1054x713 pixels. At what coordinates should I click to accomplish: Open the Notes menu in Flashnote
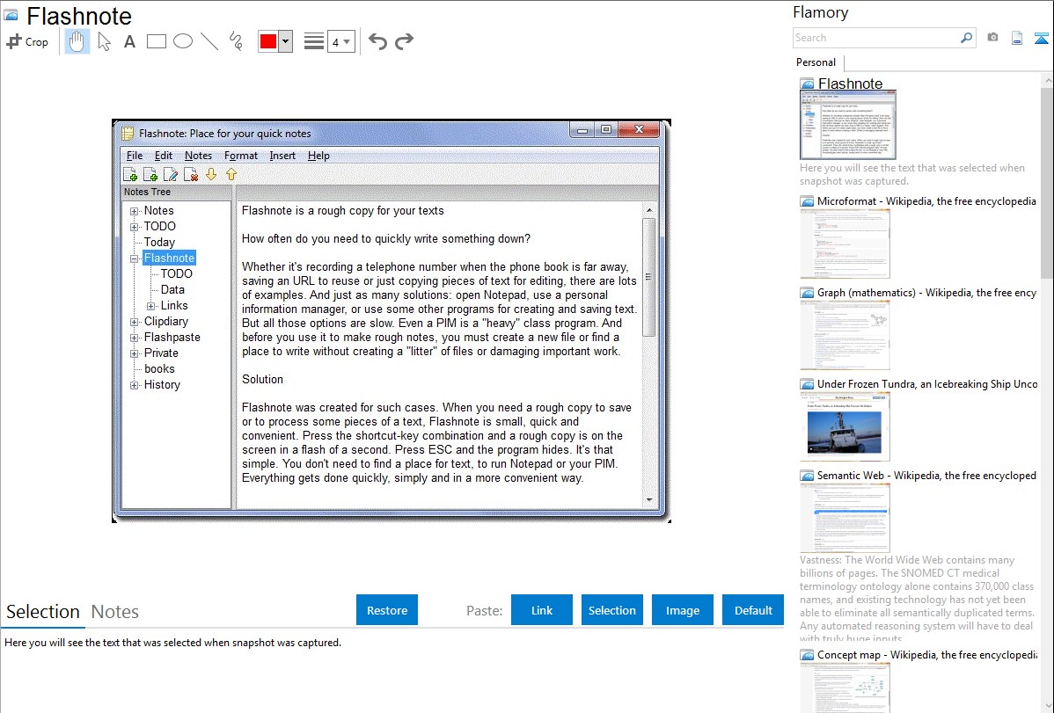coord(198,156)
